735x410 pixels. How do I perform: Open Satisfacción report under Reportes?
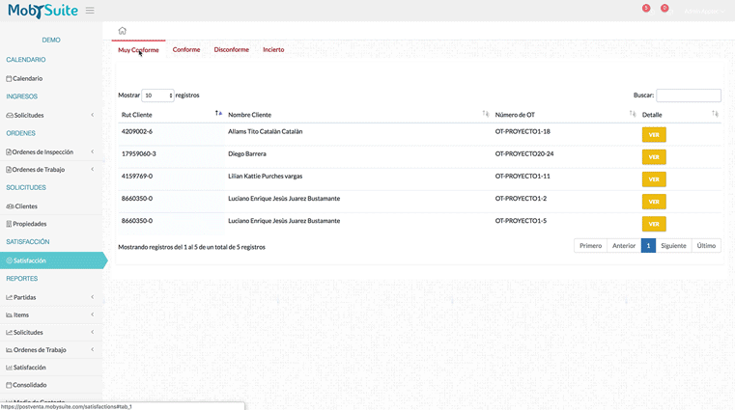50,368
